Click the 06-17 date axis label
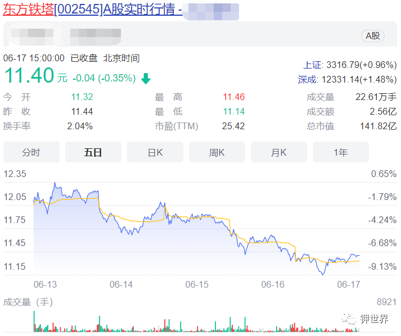Screen dimensions: 401x336 [349, 285]
